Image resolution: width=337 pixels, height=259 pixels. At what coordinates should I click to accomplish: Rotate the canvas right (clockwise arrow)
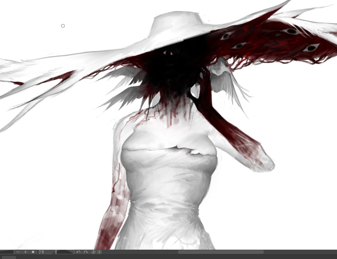(86, 252)
